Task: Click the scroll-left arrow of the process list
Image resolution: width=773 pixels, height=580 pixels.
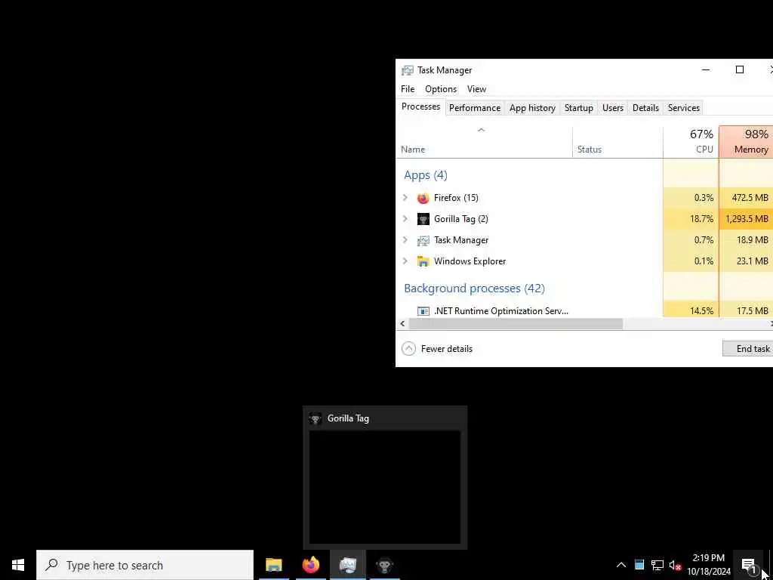Action: click(403, 324)
